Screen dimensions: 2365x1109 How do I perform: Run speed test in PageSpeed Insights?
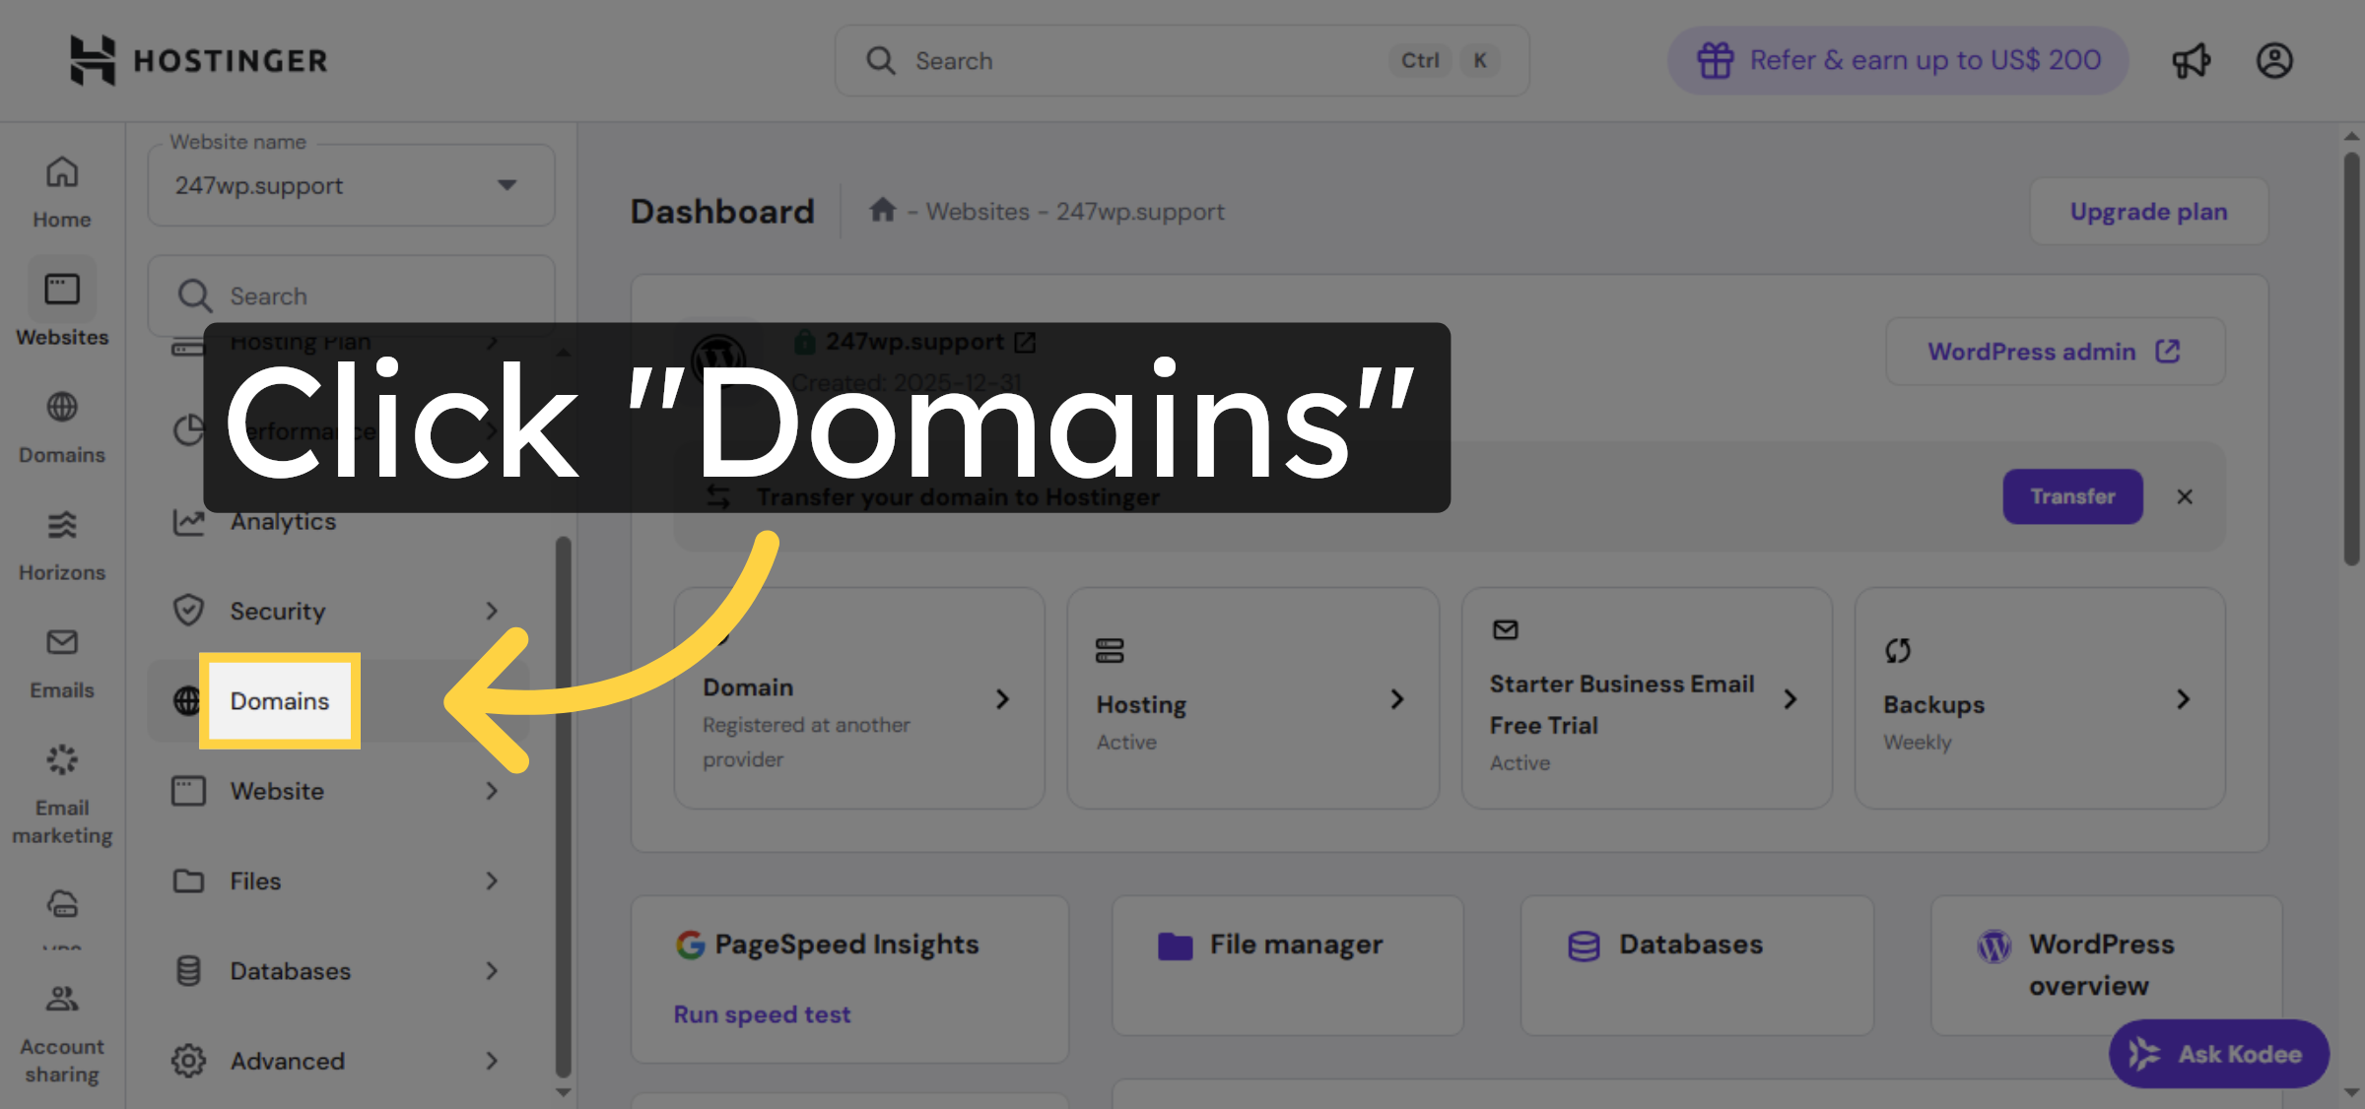click(x=762, y=1013)
